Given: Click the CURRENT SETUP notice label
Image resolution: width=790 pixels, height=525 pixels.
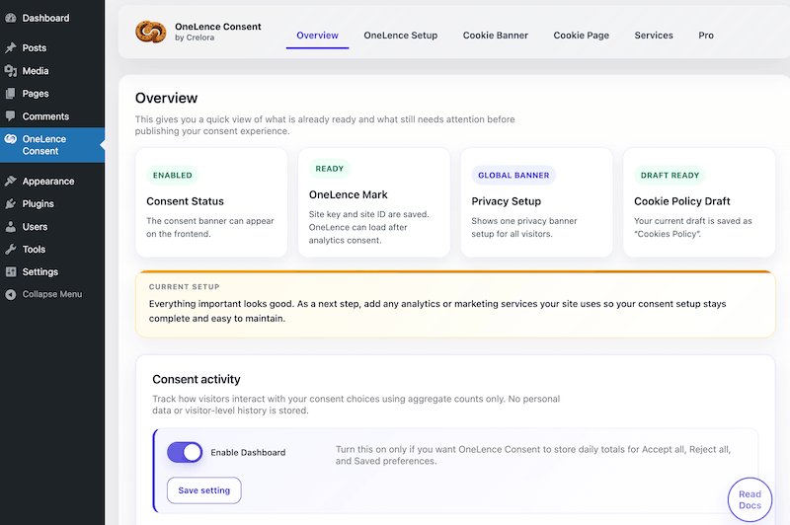Looking at the screenshot, I should point(184,287).
